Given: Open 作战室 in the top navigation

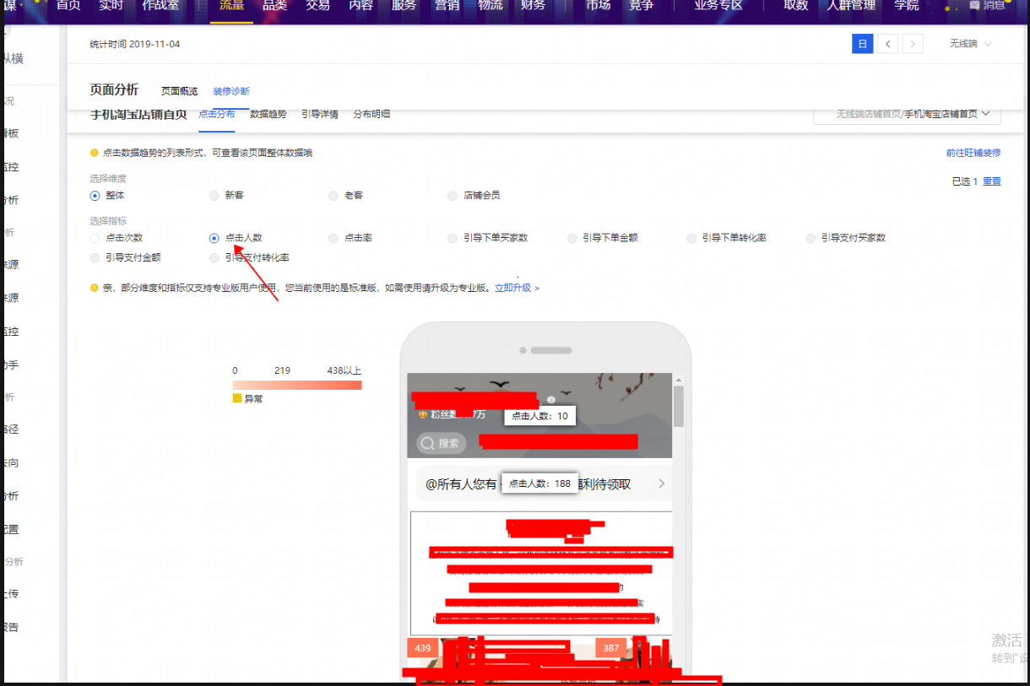Looking at the screenshot, I should pos(160,6).
